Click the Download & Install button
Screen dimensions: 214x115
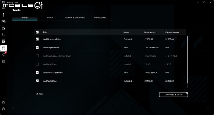coord(174,95)
